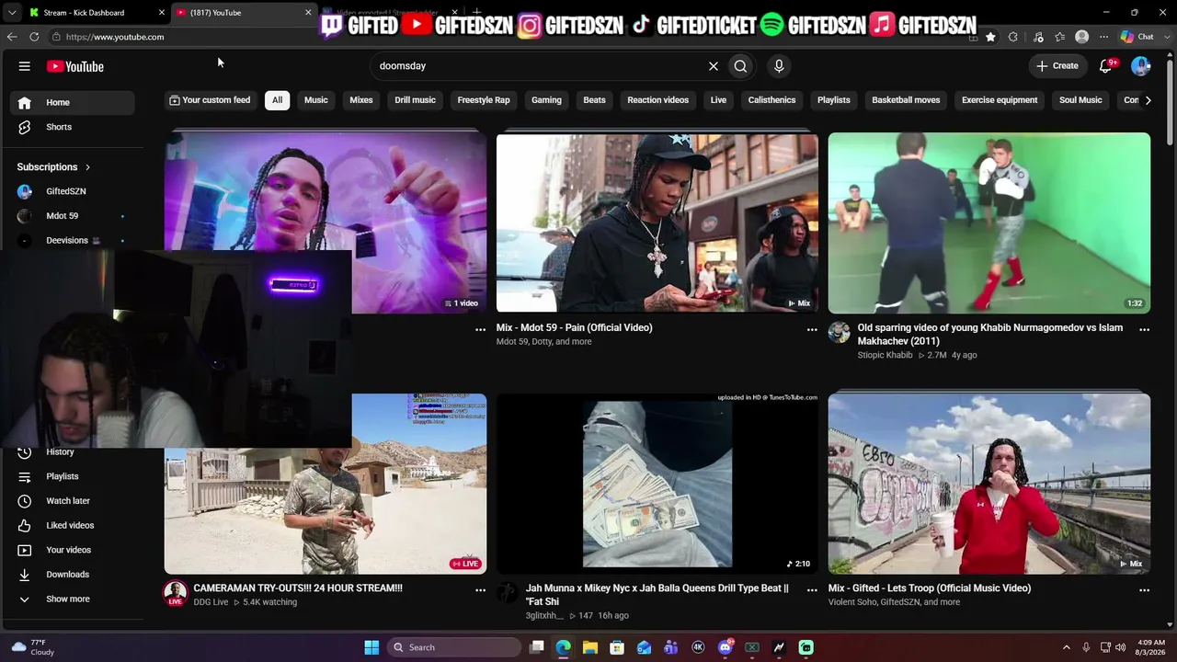1177x662 pixels.
Task: Open Your custom feed chip
Action: coord(210,100)
